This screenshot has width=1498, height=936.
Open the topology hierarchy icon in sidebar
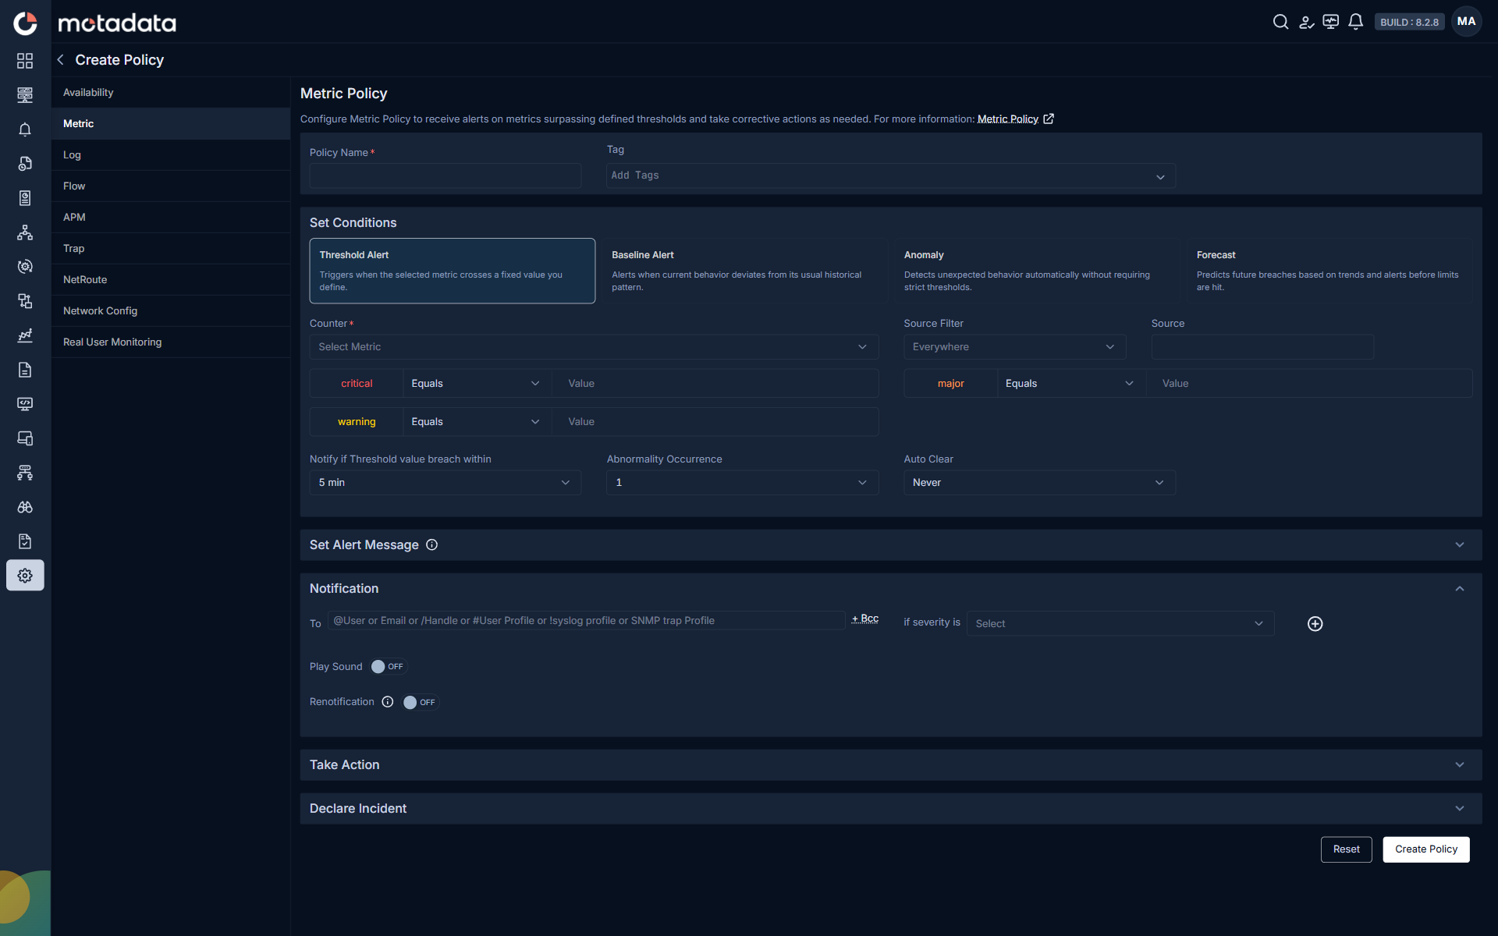coord(25,232)
